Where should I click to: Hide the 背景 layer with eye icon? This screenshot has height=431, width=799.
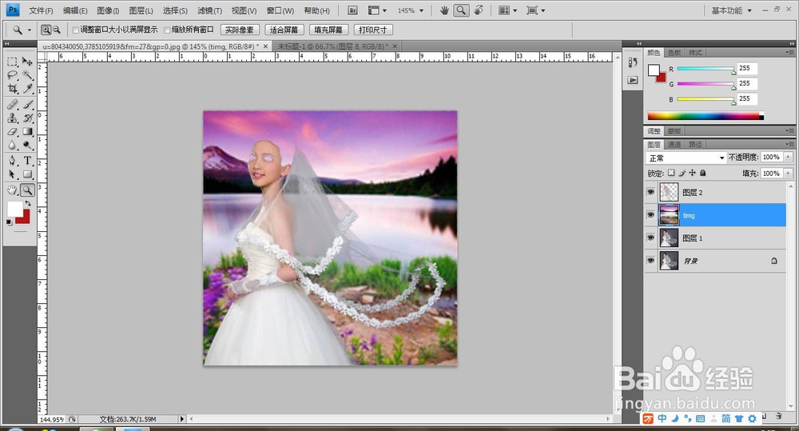tap(650, 261)
